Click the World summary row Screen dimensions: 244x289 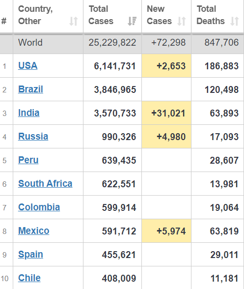click(x=122, y=43)
